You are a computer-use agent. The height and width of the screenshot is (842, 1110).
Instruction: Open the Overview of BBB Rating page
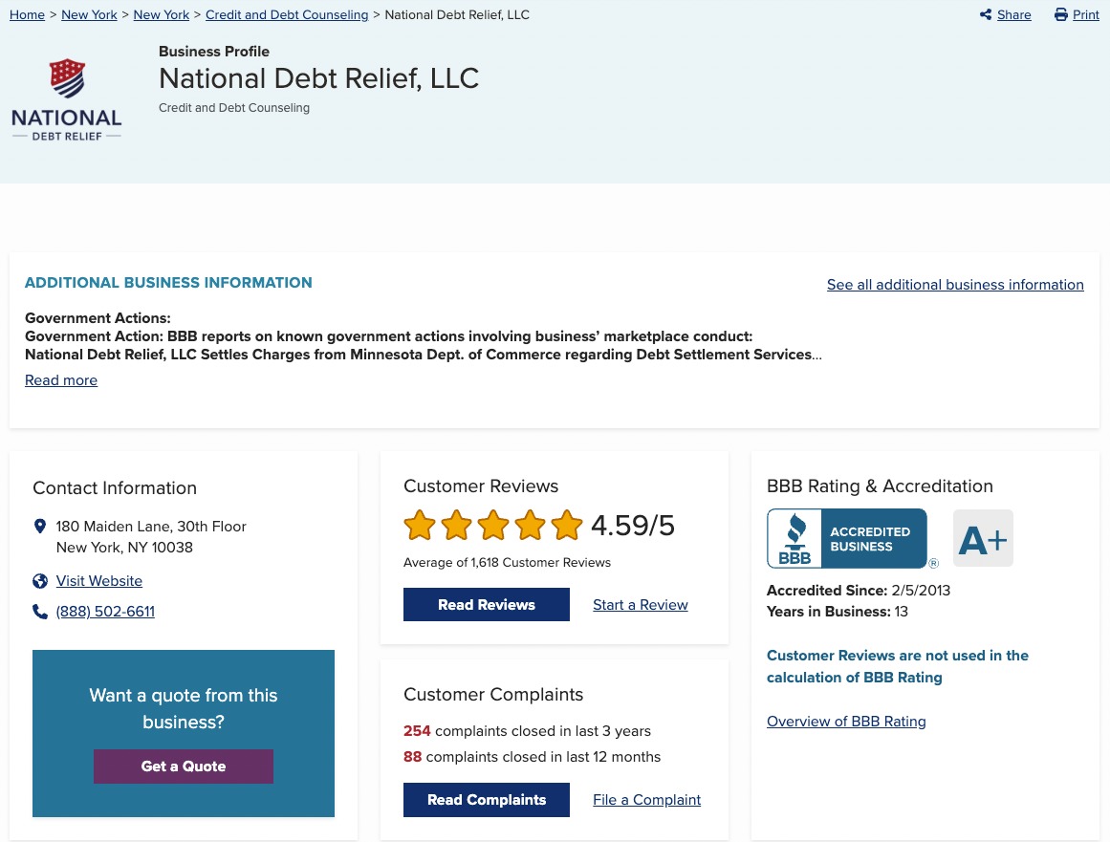[x=846, y=721]
